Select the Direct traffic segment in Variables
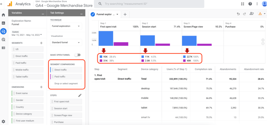 [27, 56]
